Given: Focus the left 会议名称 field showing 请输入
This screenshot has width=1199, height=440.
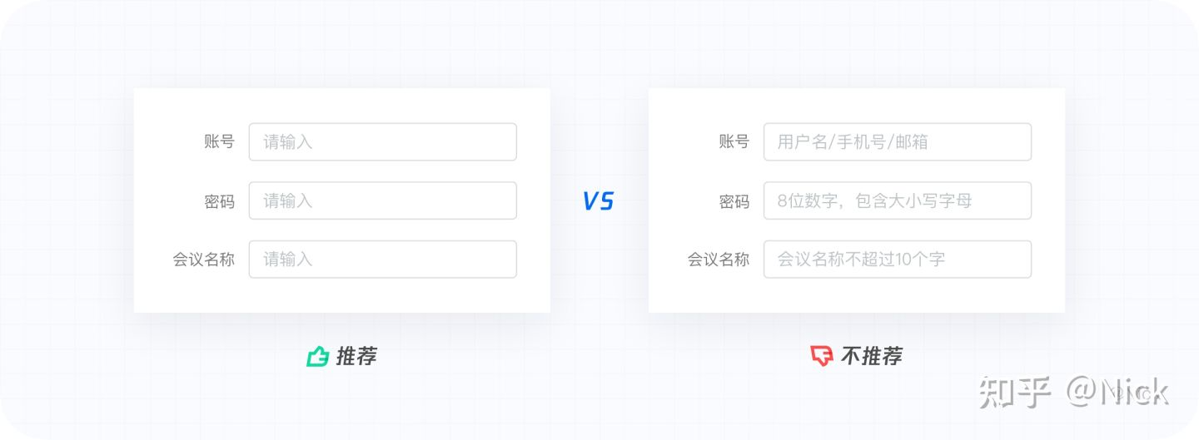Looking at the screenshot, I should pyautogui.click(x=383, y=260).
